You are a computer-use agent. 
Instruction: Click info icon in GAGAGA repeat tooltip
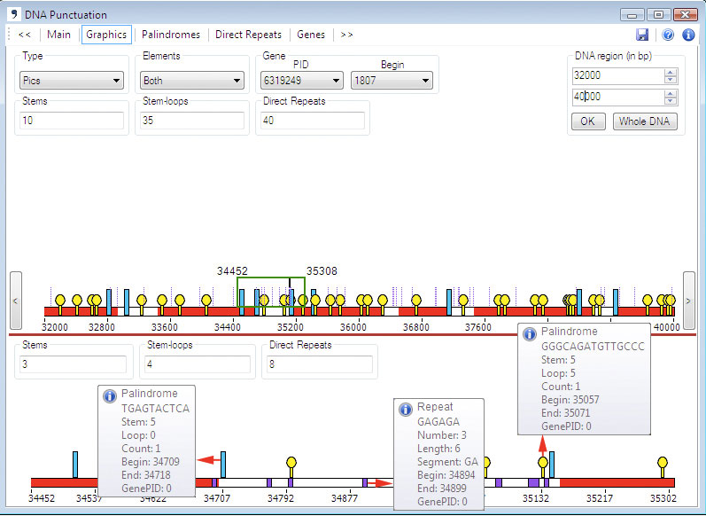406,410
